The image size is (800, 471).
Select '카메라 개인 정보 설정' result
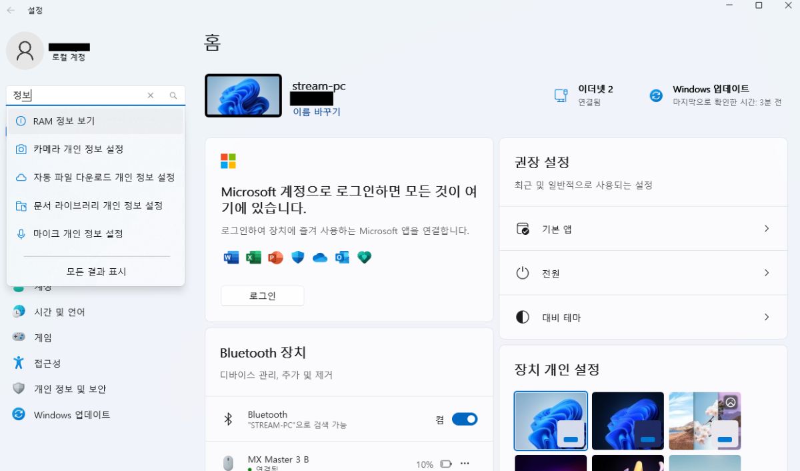point(95,149)
